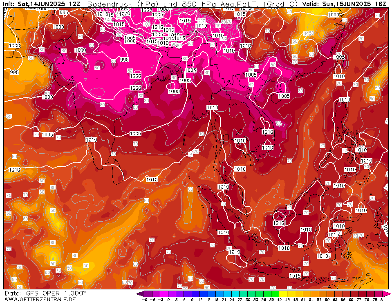This screenshot has width=392, height=302.
Task: Click the '81' label on the color scale
Action: point(383,300)
